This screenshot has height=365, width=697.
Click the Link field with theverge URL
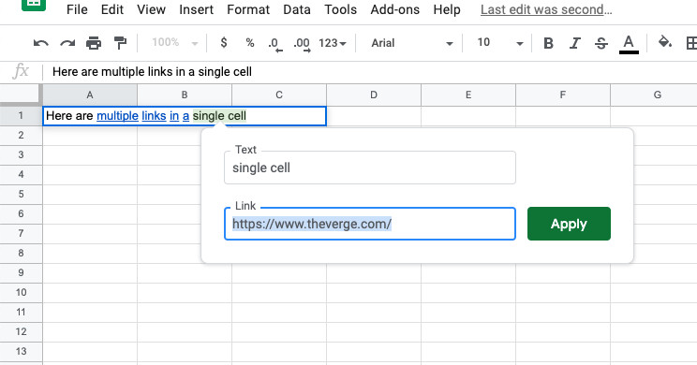pos(370,224)
